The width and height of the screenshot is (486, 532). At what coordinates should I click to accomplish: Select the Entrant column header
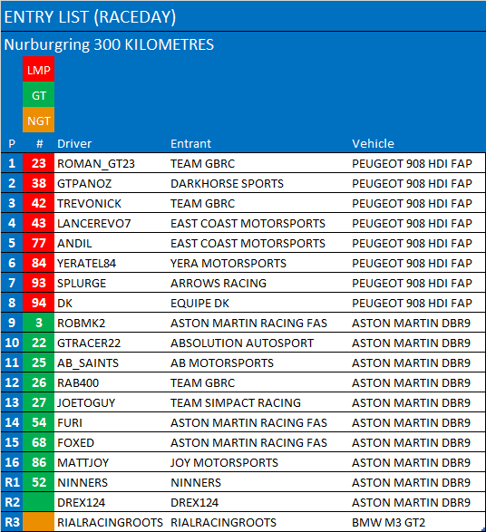[x=190, y=143]
